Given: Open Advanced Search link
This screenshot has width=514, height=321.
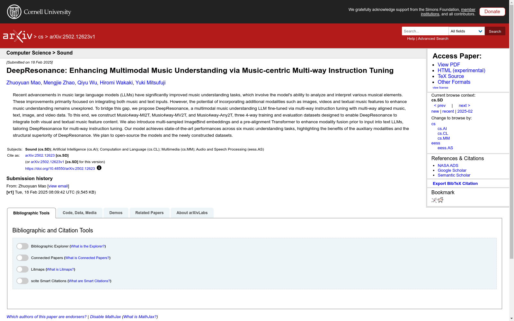Looking at the screenshot, I should click(433, 39).
